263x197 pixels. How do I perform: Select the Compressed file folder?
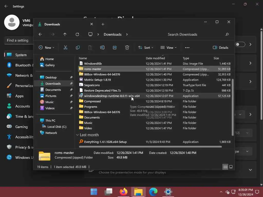[154, 101]
